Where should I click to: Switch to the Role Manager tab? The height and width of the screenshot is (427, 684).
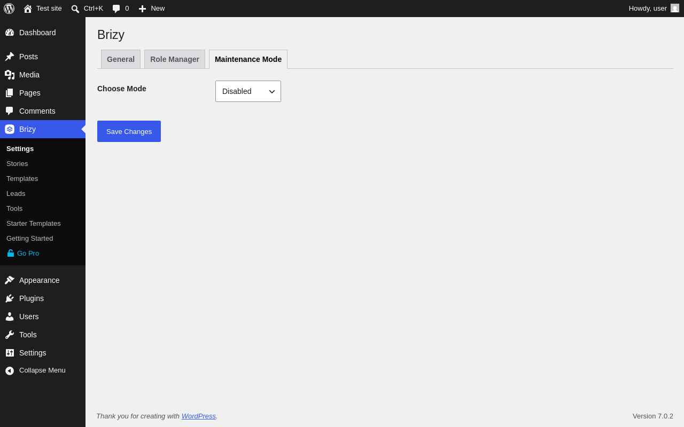coord(175,59)
